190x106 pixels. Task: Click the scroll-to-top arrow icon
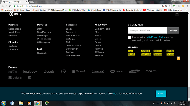(x=177, y=14)
